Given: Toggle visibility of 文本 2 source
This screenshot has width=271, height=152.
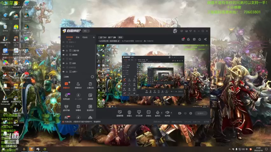Looking at the screenshot, I should point(63,46).
